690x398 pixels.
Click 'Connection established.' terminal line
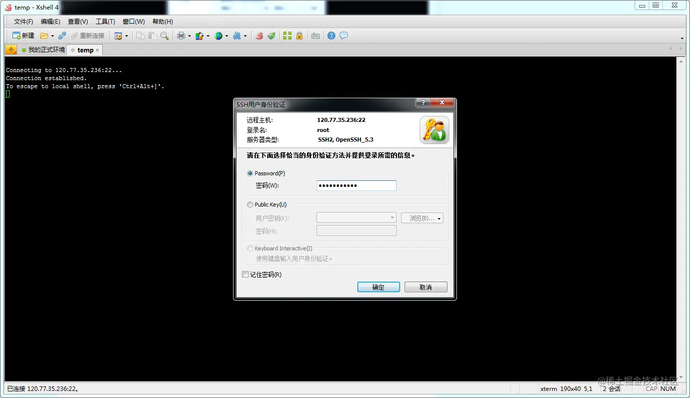pyautogui.click(x=46, y=79)
